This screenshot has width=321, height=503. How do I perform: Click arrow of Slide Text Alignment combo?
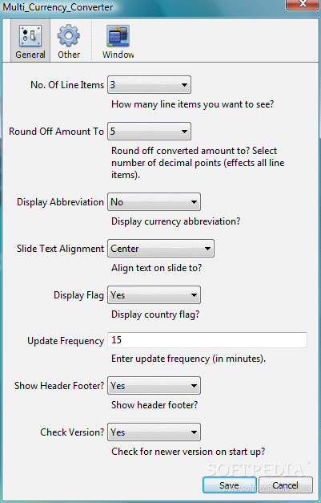(207, 249)
